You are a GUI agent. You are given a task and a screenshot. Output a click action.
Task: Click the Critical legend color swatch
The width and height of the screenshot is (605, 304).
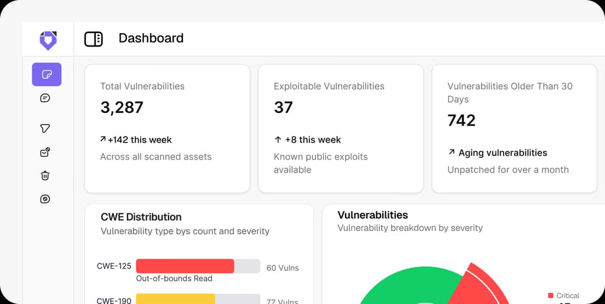coord(551,296)
